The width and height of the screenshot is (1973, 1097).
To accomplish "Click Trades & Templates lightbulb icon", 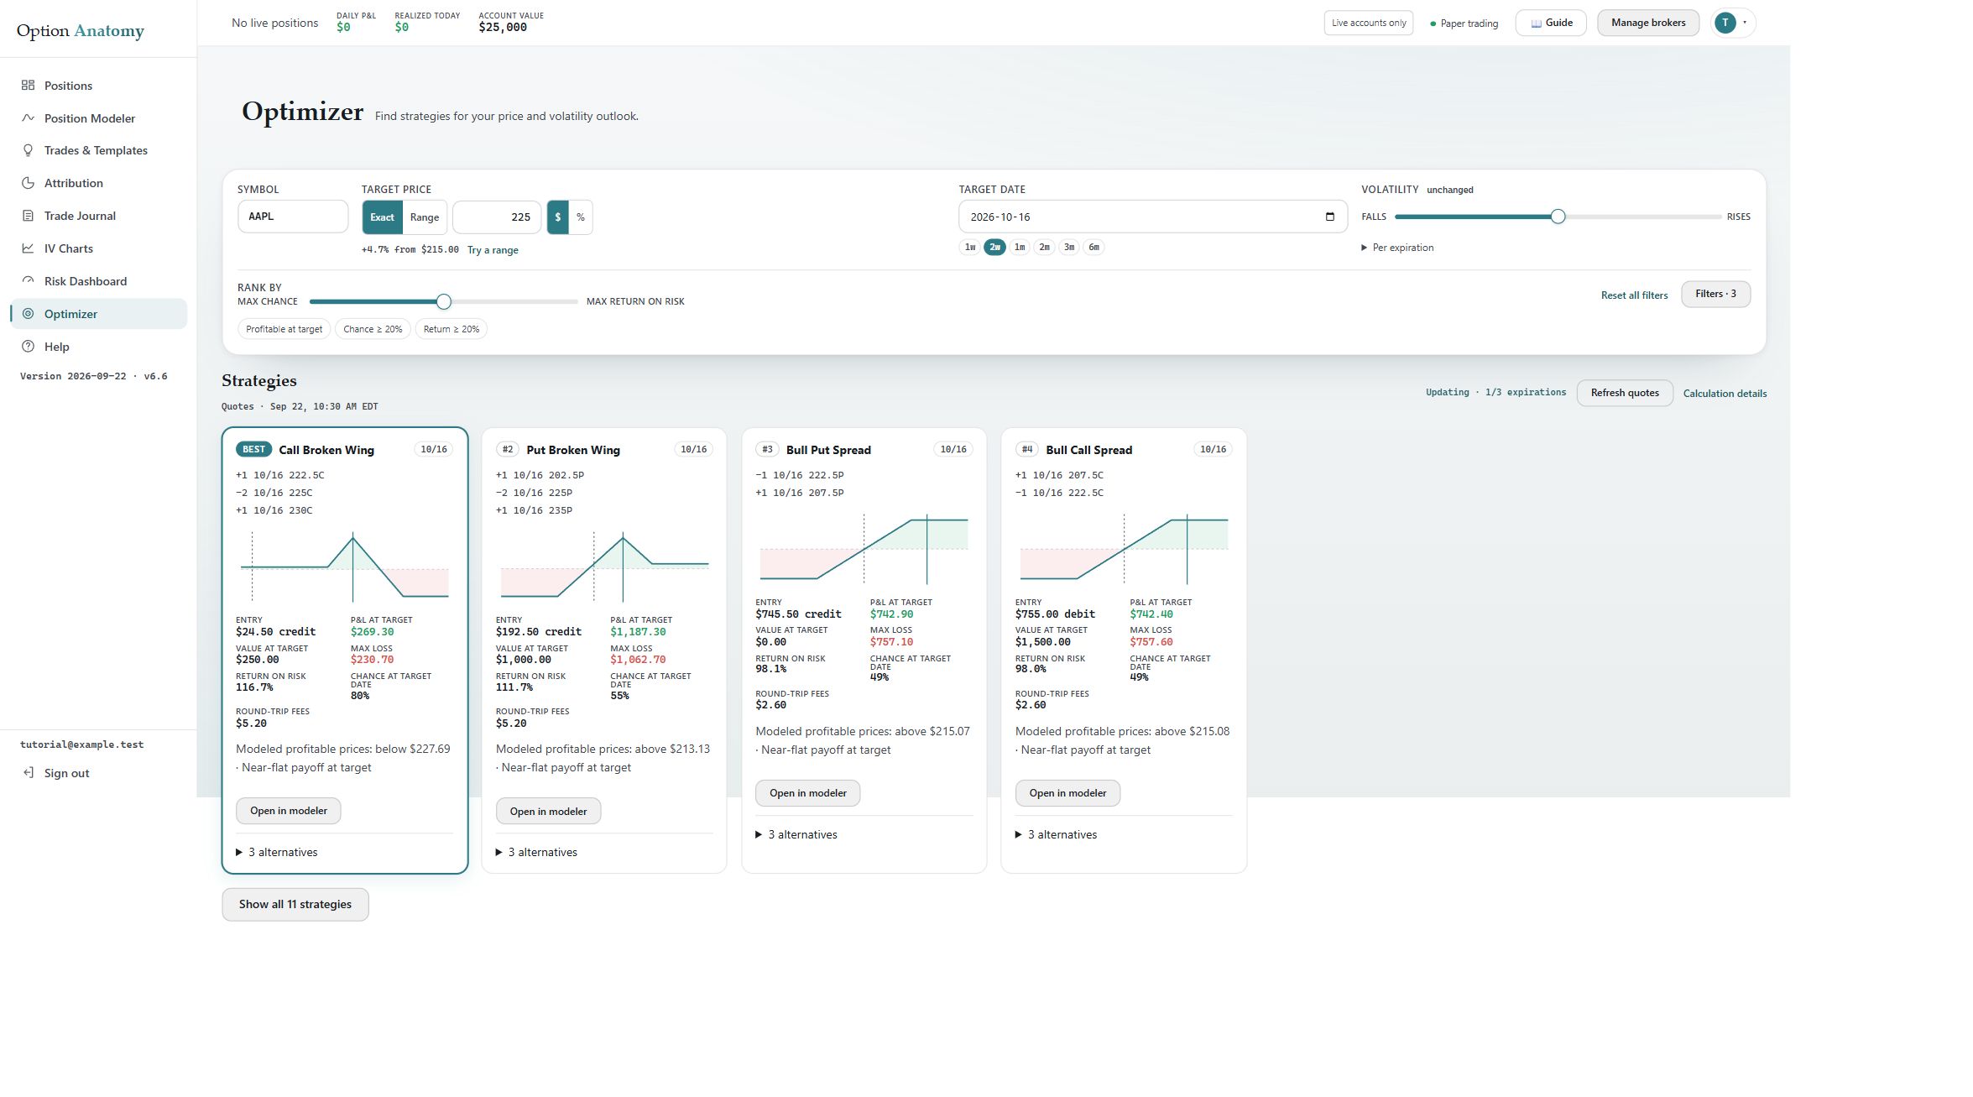I will (28, 150).
